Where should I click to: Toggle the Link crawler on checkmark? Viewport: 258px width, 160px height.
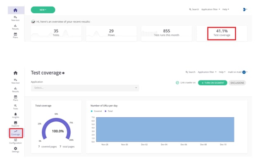[x=177, y=82]
